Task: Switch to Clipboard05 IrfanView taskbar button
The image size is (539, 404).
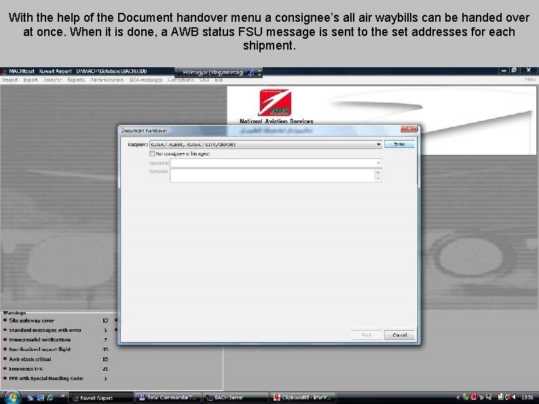Action: [303, 398]
